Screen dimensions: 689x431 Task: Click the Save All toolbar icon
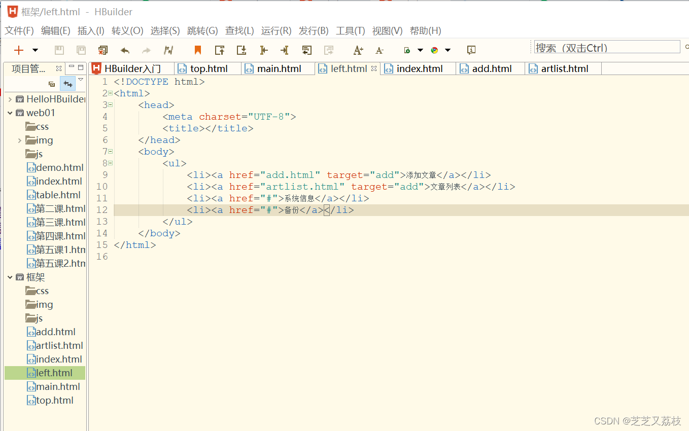[x=81, y=50]
